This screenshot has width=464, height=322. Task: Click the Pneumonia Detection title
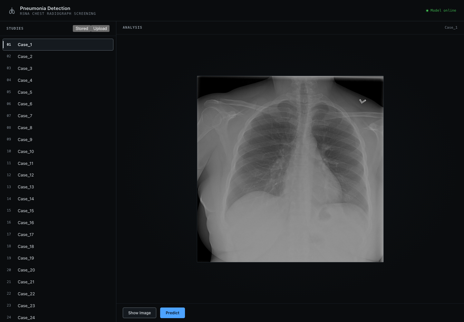(x=45, y=8)
